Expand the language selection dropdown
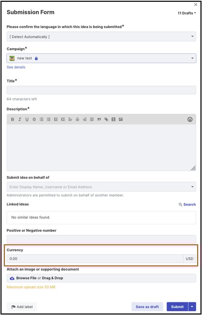202x315 pixels. click(x=101, y=37)
